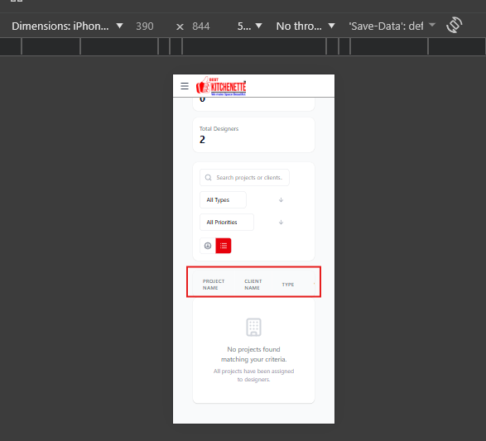Click the empty-state building icon

[253, 327]
